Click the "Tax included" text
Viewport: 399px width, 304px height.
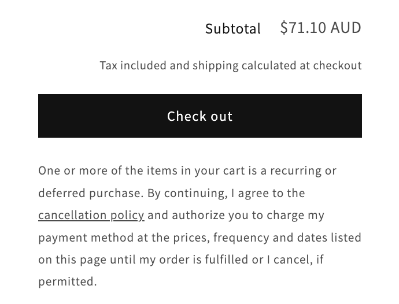[133, 65]
